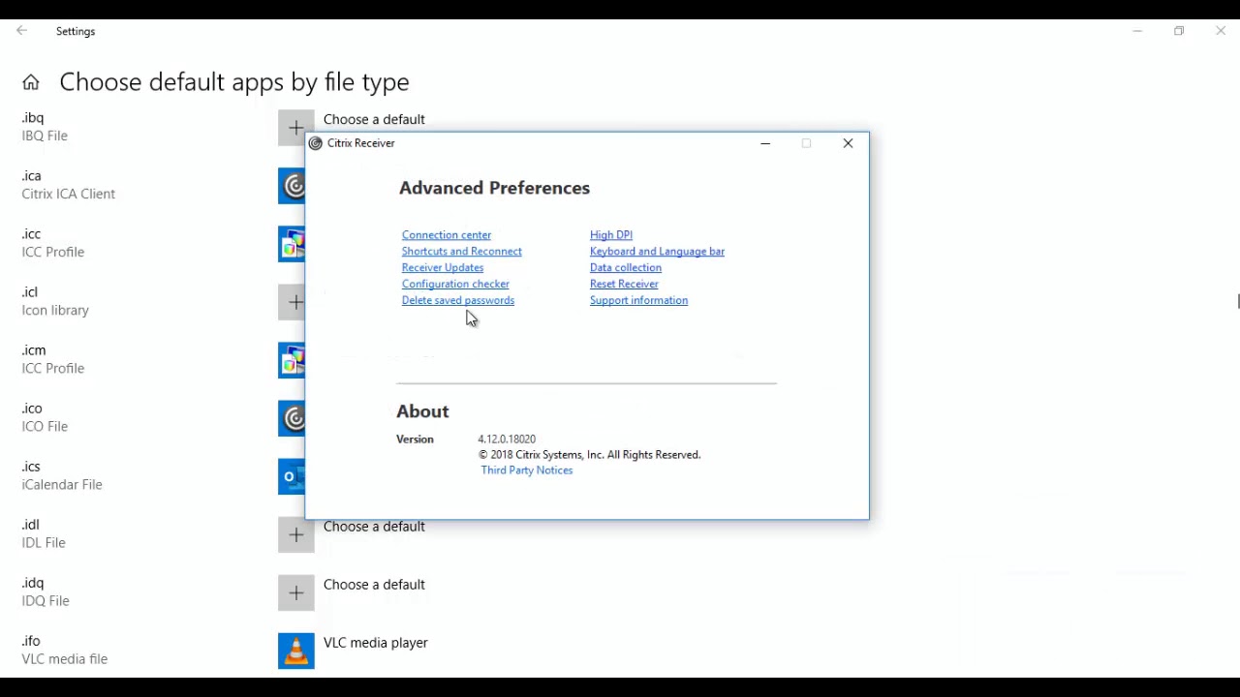Open the Third Party Notices link

tap(527, 470)
